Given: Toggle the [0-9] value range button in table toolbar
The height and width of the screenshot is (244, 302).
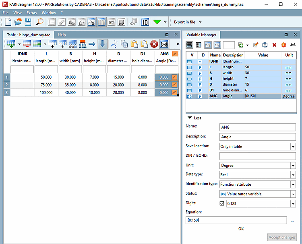Looking at the screenshot, I should click(164, 44).
